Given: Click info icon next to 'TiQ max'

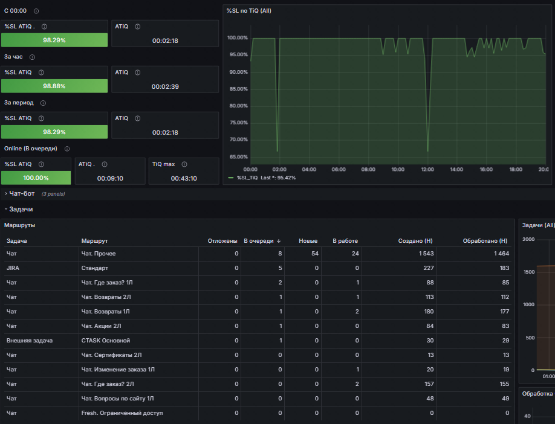Looking at the screenshot, I should (x=184, y=164).
